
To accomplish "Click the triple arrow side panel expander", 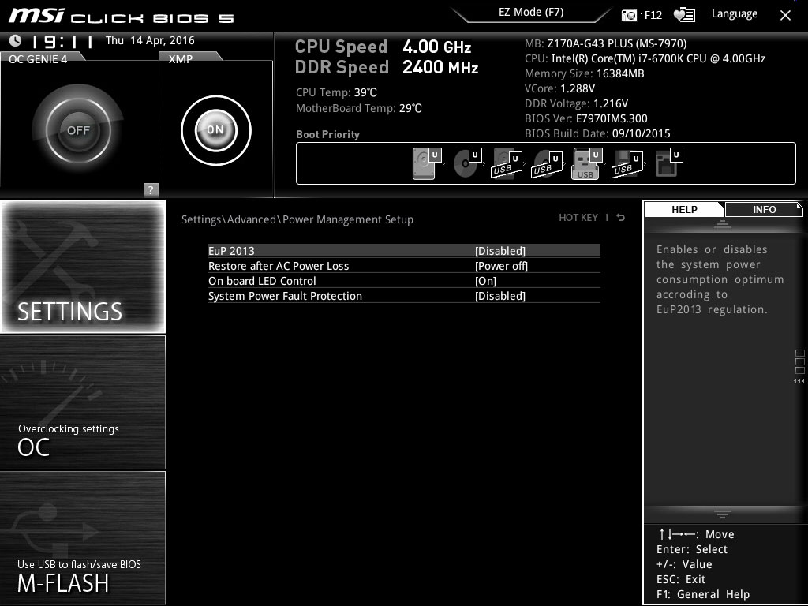I will tap(799, 381).
